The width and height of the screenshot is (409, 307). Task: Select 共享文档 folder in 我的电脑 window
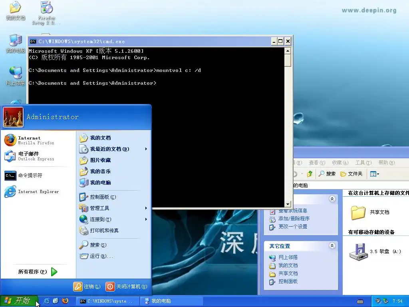pyautogui.click(x=370, y=212)
